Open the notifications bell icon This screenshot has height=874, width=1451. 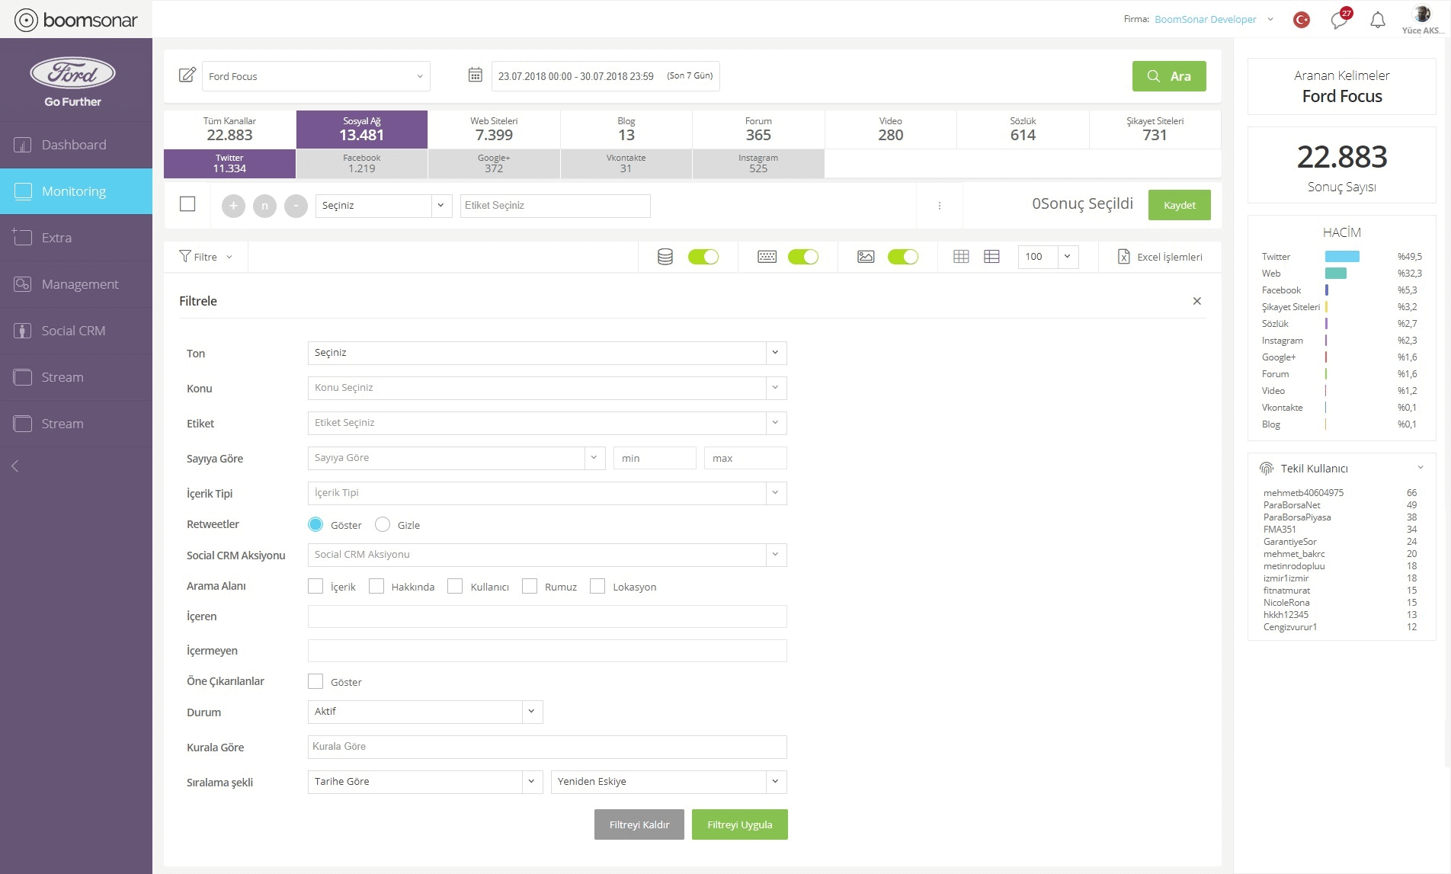click(1378, 20)
